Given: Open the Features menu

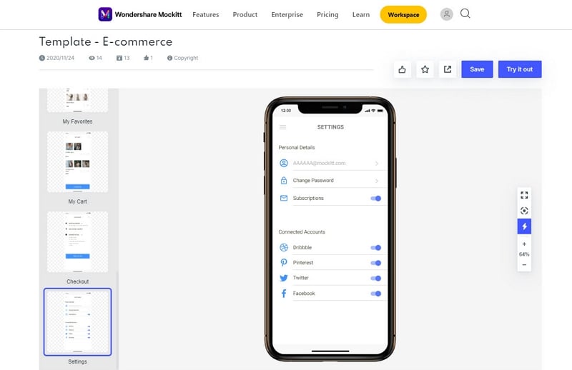Looking at the screenshot, I should (206, 14).
